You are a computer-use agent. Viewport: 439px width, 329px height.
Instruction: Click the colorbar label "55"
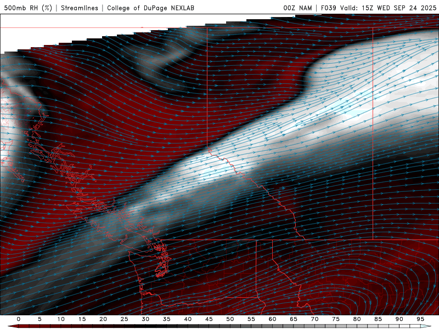click(251, 319)
